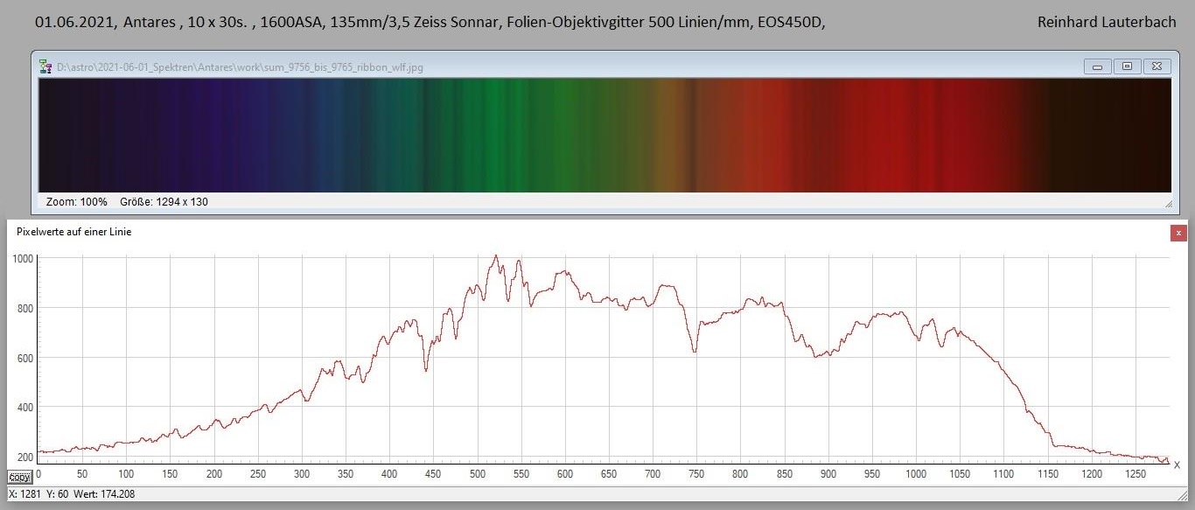Viewport: 1195px width, 510px height.
Task: Click the Pixelwerte auf einer Linie title
Action: coord(74,232)
